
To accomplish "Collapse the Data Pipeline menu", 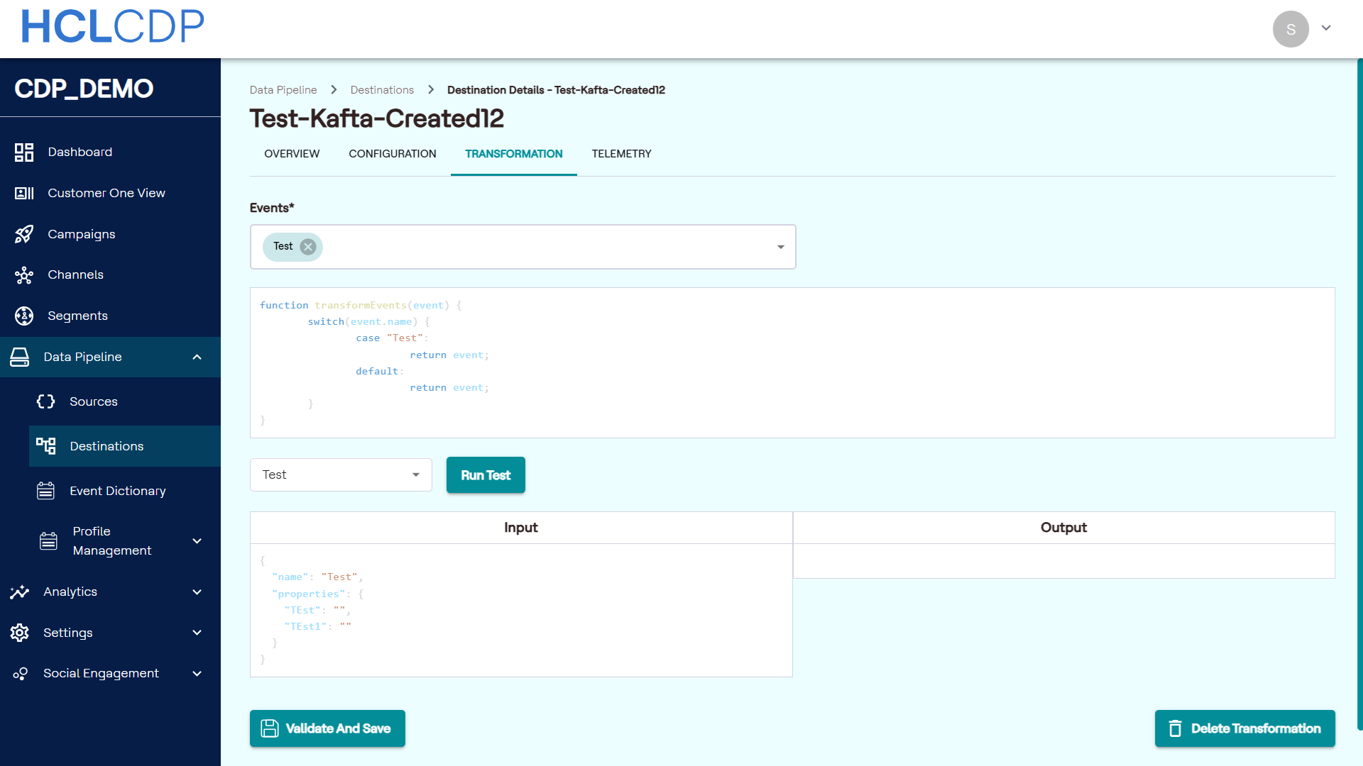I will point(197,357).
